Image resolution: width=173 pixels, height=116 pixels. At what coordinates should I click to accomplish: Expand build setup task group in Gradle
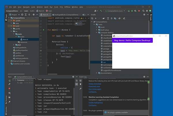pos(97,30)
